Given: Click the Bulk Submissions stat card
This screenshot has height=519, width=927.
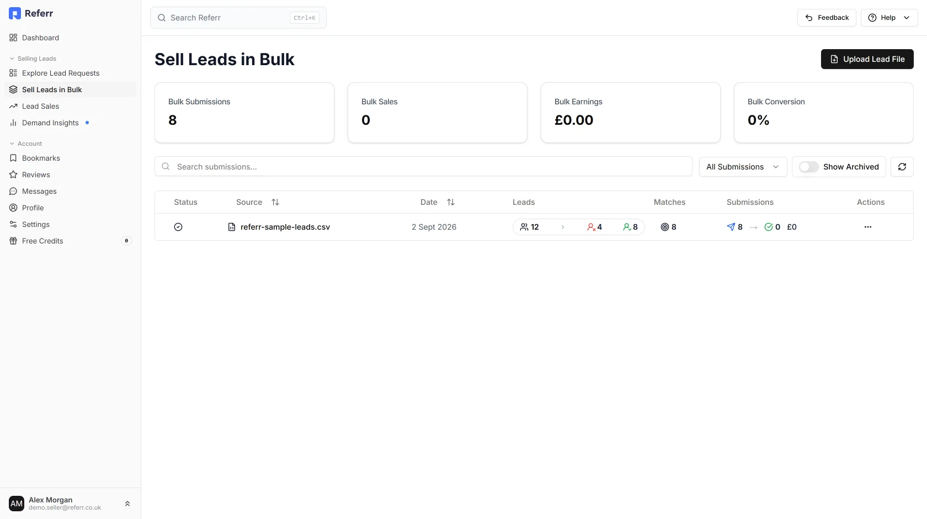Looking at the screenshot, I should (x=244, y=113).
